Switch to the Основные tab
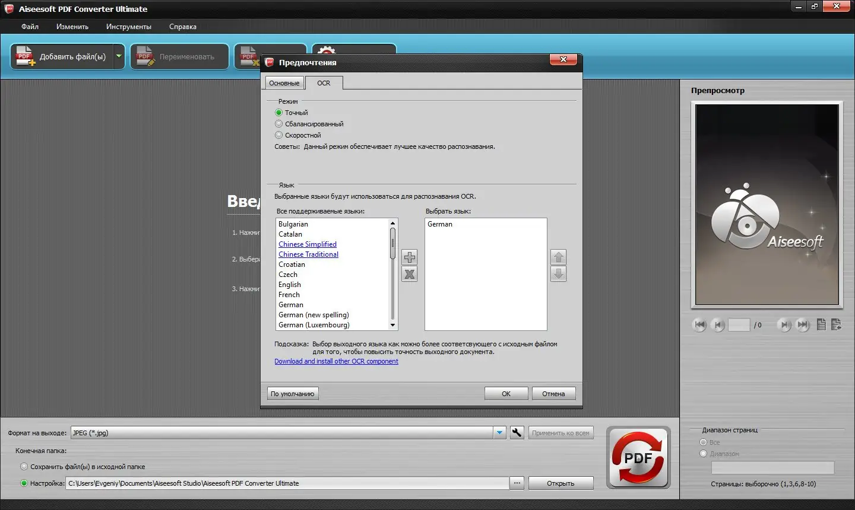This screenshot has height=510, width=855. point(284,83)
